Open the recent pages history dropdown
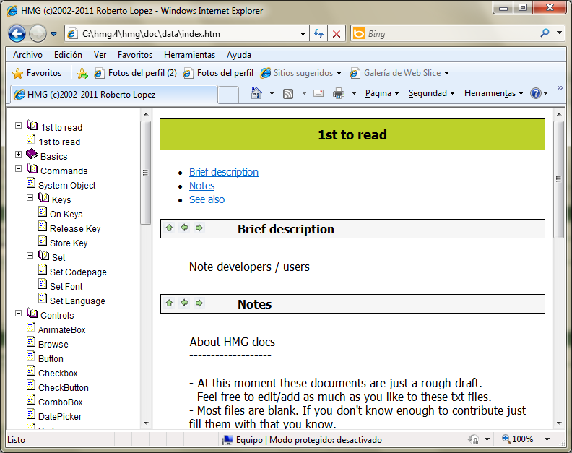Image resolution: width=572 pixels, height=453 pixels. [x=54, y=34]
